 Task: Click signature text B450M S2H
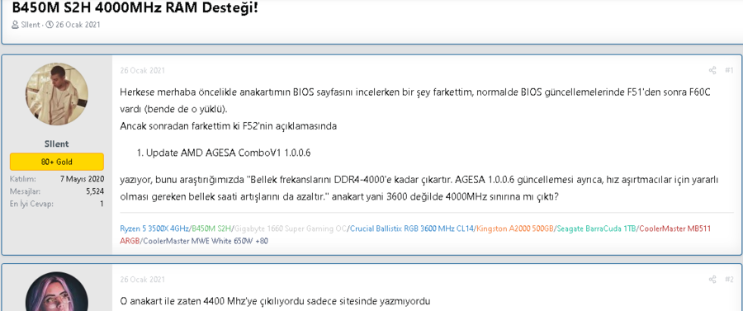point(211,229)
